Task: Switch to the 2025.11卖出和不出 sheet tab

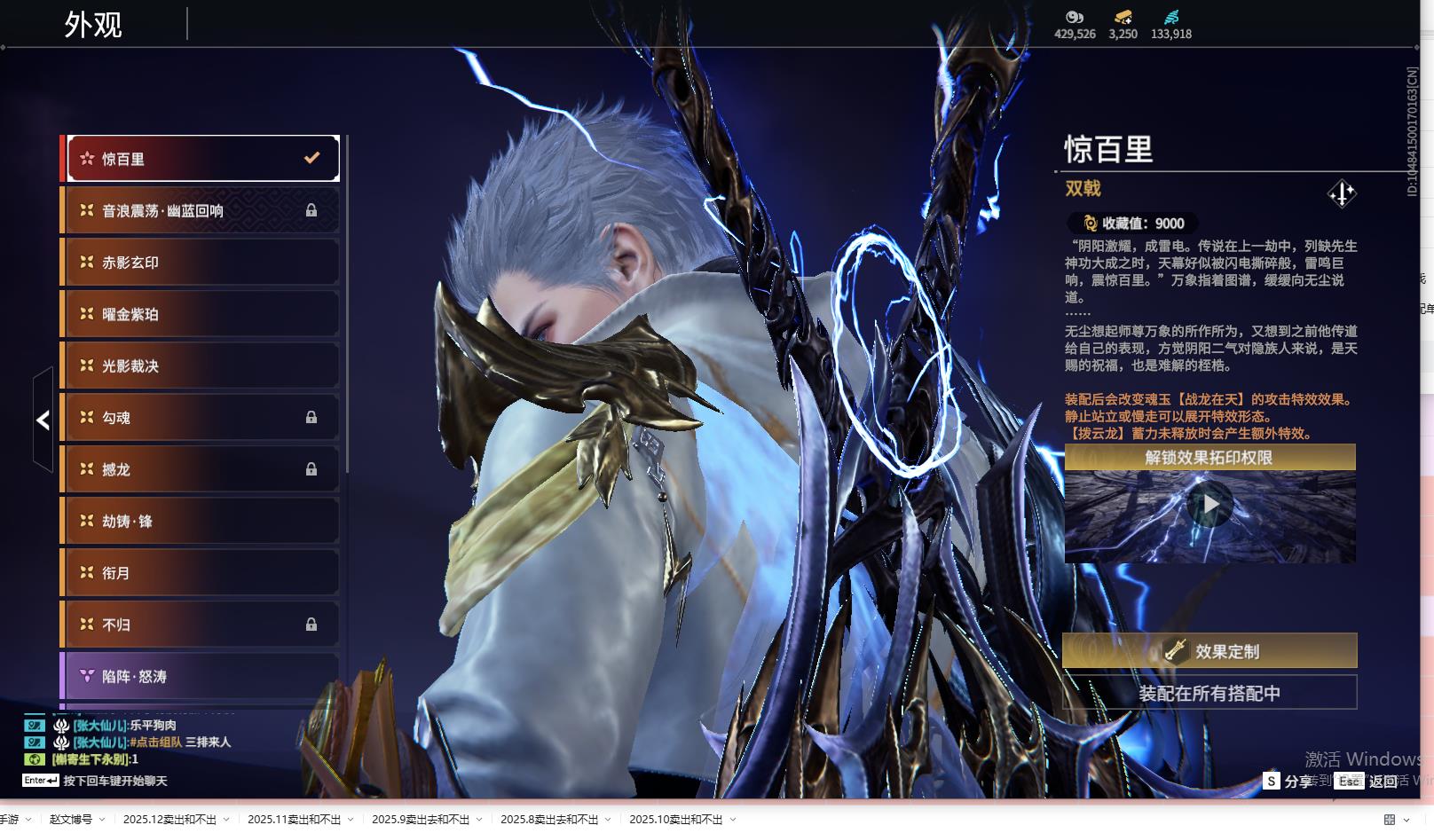Action: pyautogui.click(x=294, y=820)
